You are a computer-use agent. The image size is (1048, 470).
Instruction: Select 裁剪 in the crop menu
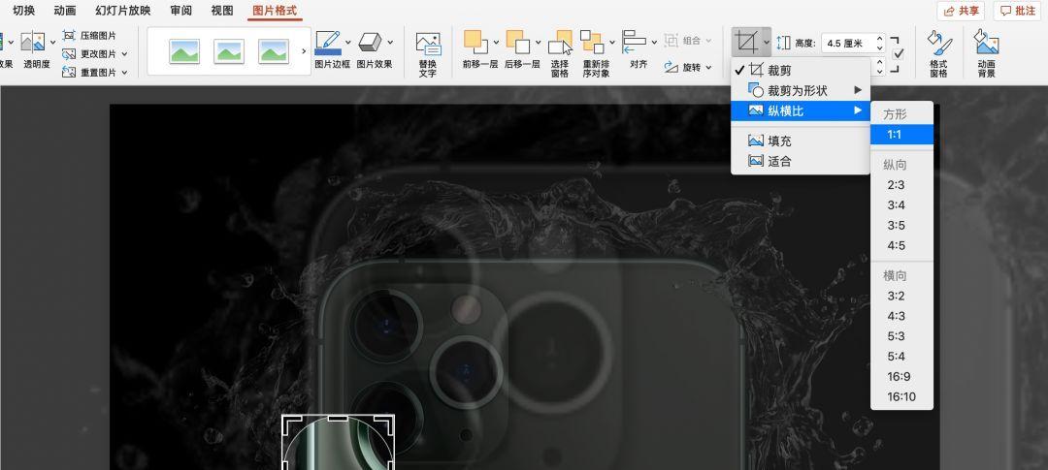pos(801,70)
